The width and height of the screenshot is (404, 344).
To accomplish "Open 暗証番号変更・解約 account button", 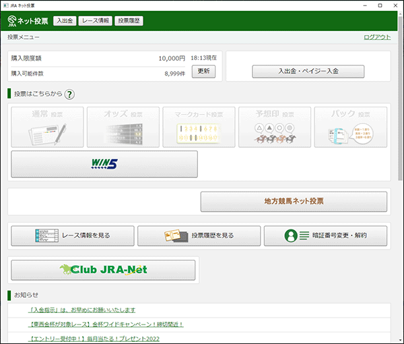I will coord(325,235).
